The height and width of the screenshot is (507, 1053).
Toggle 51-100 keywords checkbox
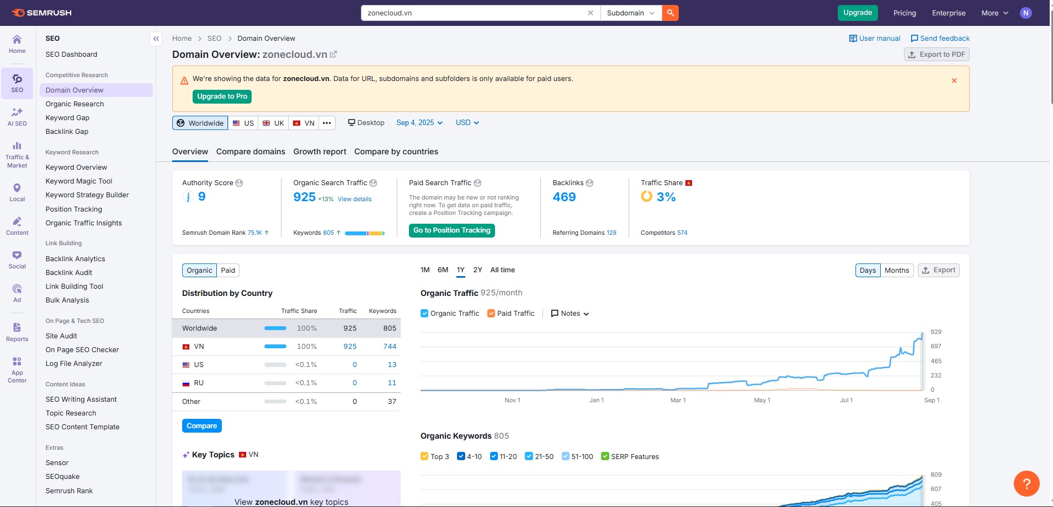pos(565,456)
